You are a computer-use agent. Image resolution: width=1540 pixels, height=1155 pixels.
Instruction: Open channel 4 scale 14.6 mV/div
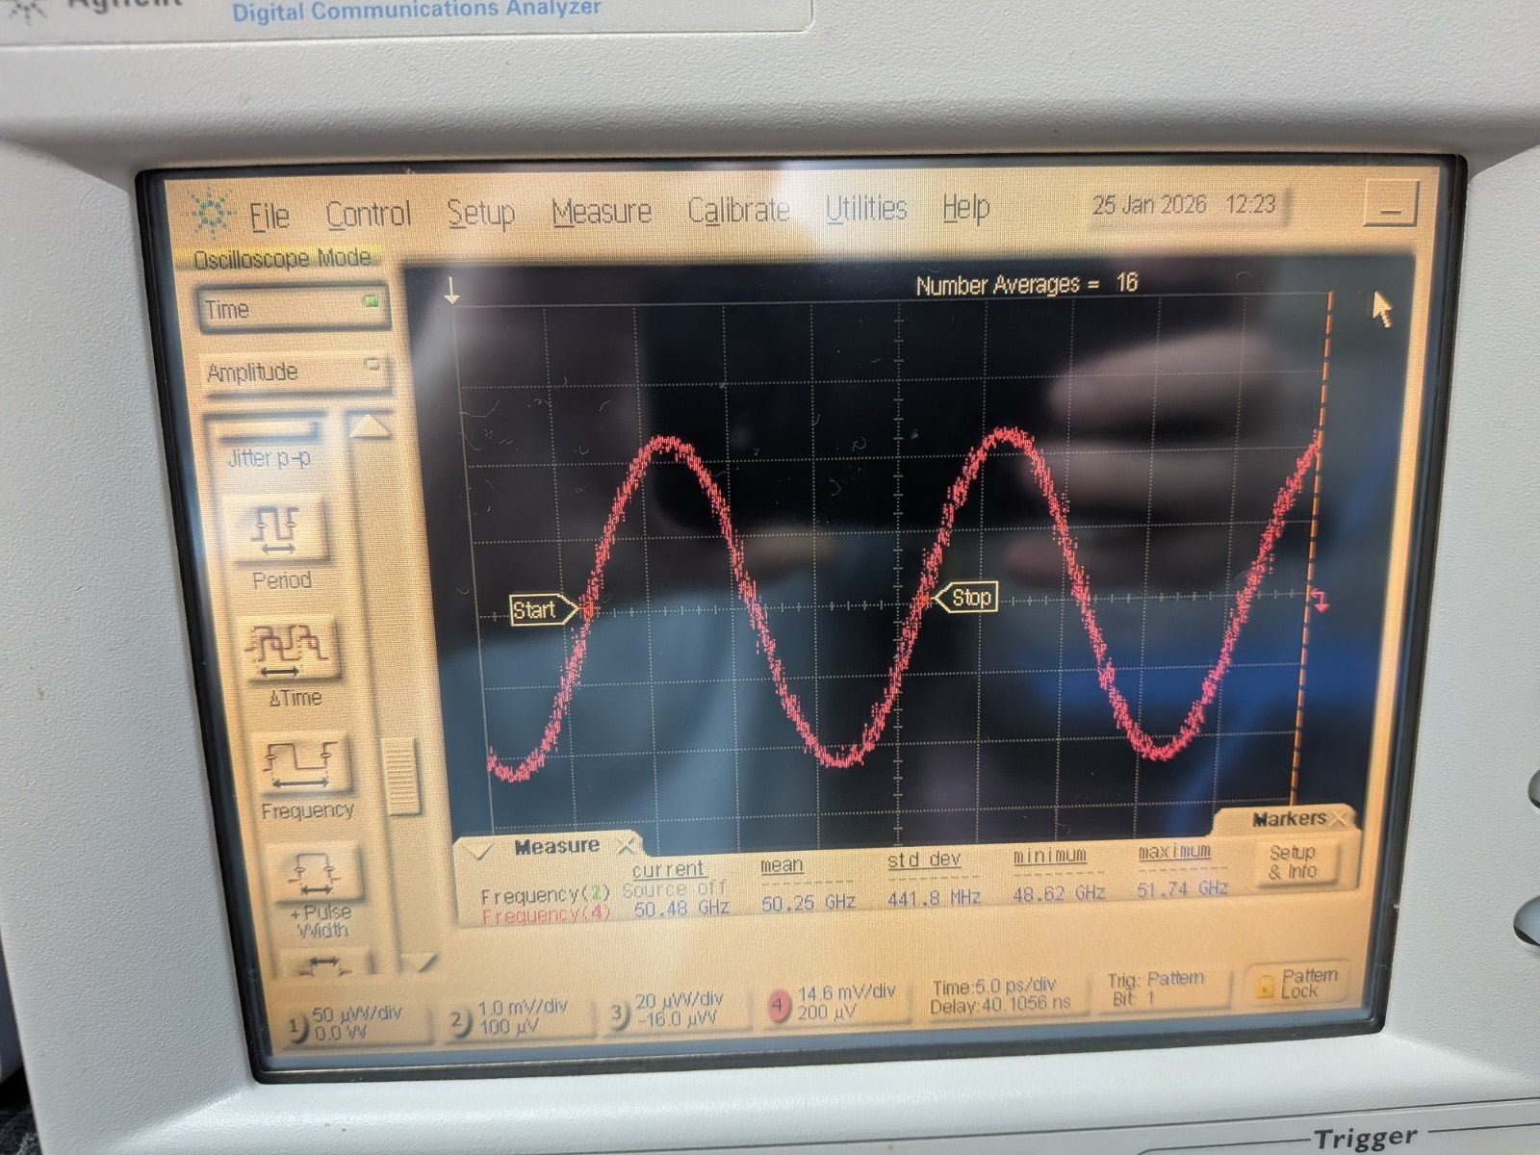847,991
